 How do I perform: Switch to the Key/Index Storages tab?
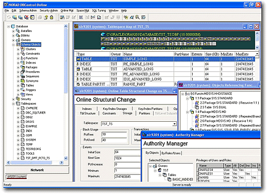pyautogui.click(x=115, y=109)
